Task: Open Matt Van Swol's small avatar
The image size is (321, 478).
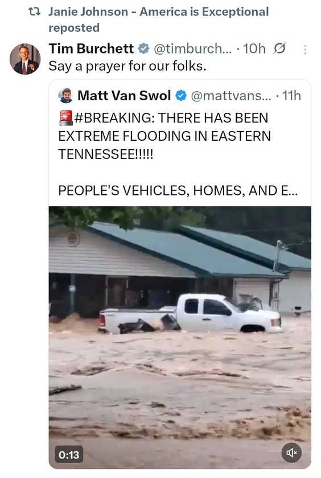Action: point(65,96)
